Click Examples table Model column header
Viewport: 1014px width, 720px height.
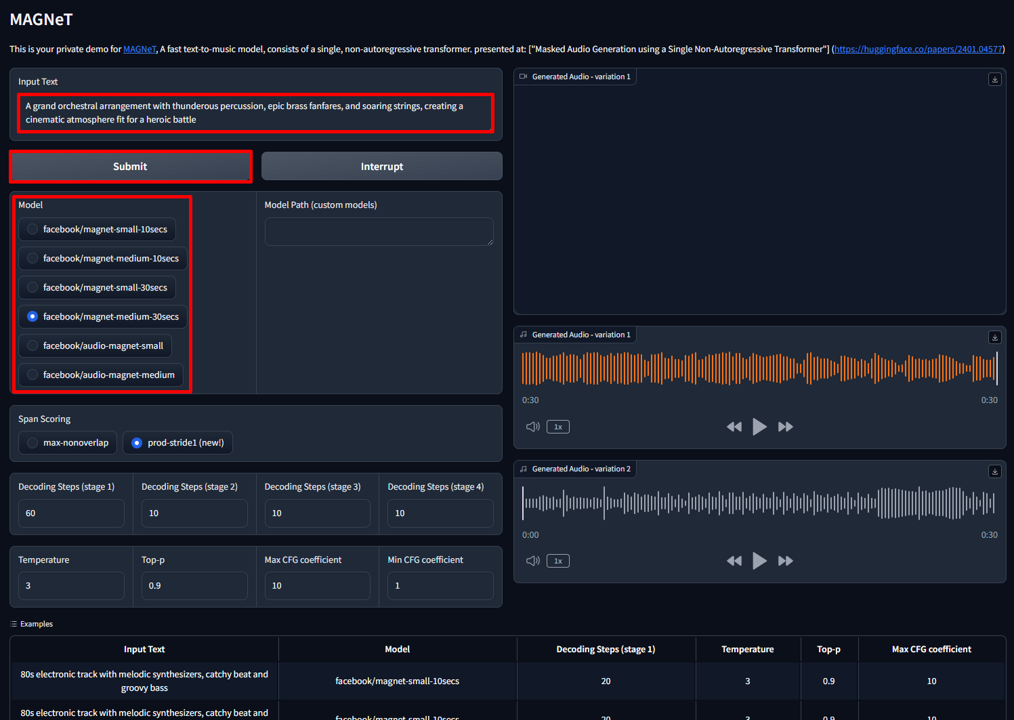pyautogui.click(x=398, y=649)
